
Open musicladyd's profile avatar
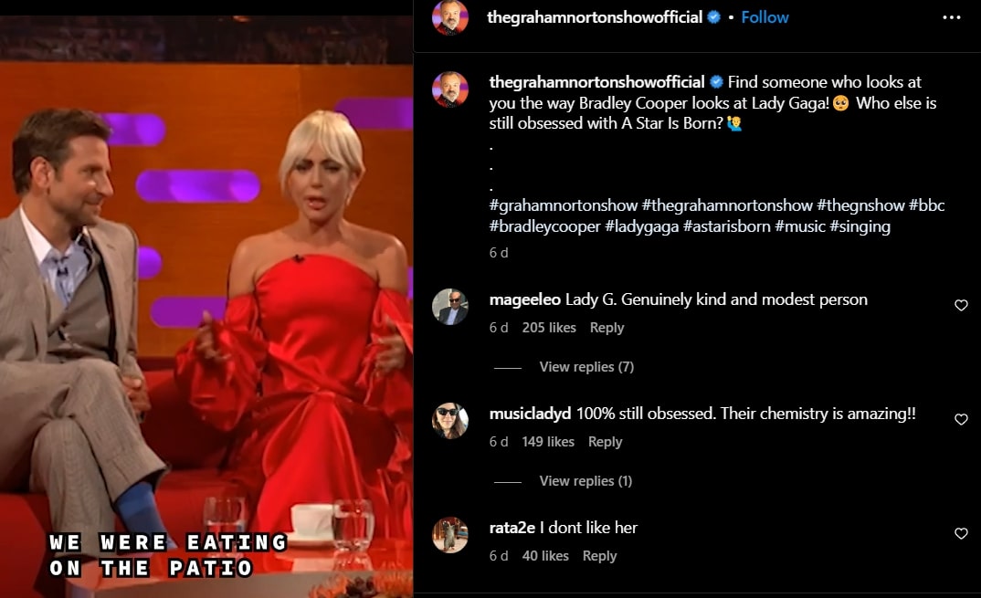pos(449,420)
